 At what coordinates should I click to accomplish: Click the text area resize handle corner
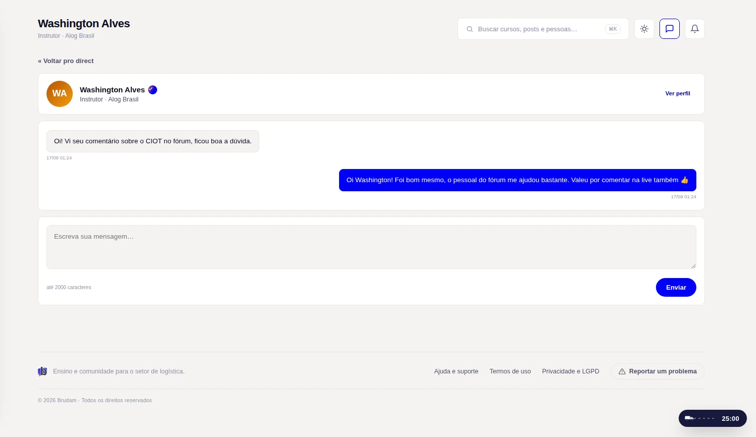click(693, 266)
